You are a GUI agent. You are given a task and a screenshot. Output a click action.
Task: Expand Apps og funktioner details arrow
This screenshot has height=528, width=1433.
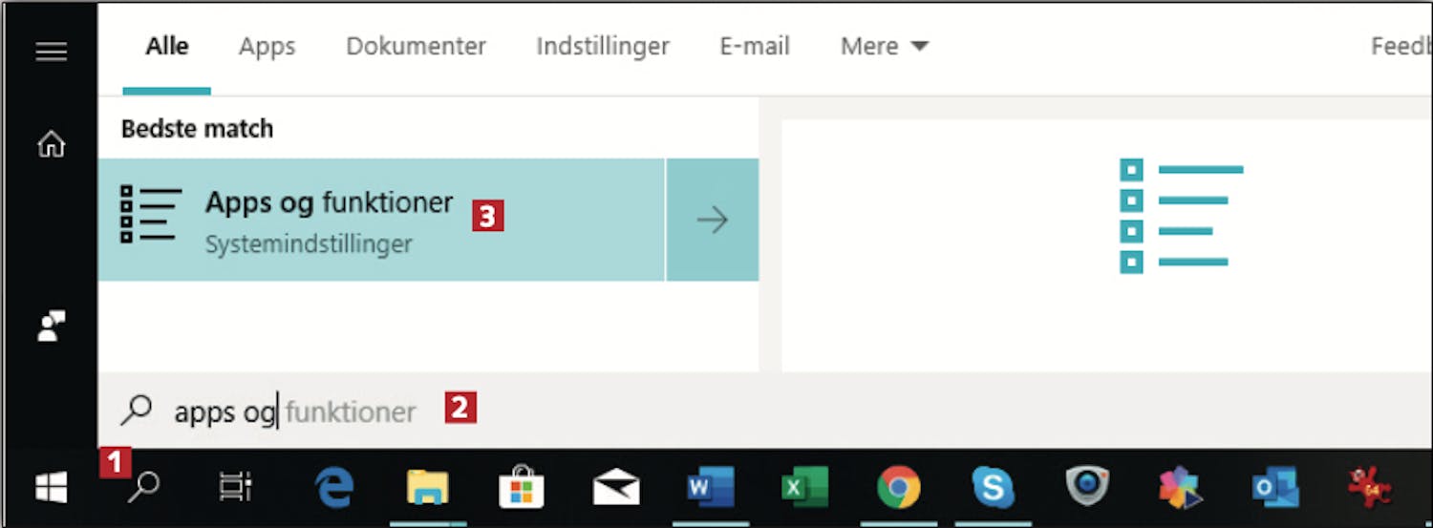pyautogui.click(x=713, y=221)
